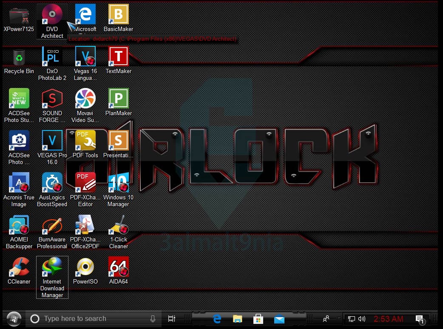Launch the BasicMaker shortcut
The width and height of the screenshot is (443, 329).
(118, 19)
